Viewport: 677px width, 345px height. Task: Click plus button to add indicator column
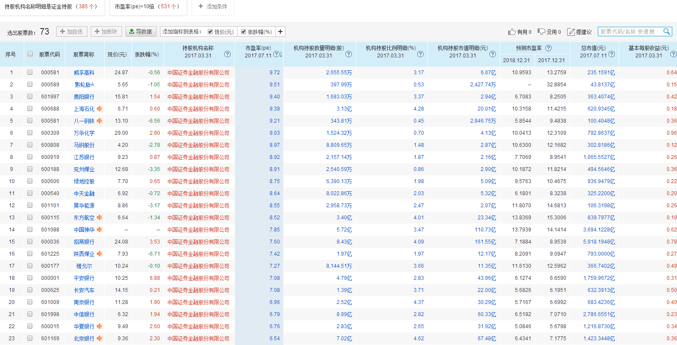[280, 32]
